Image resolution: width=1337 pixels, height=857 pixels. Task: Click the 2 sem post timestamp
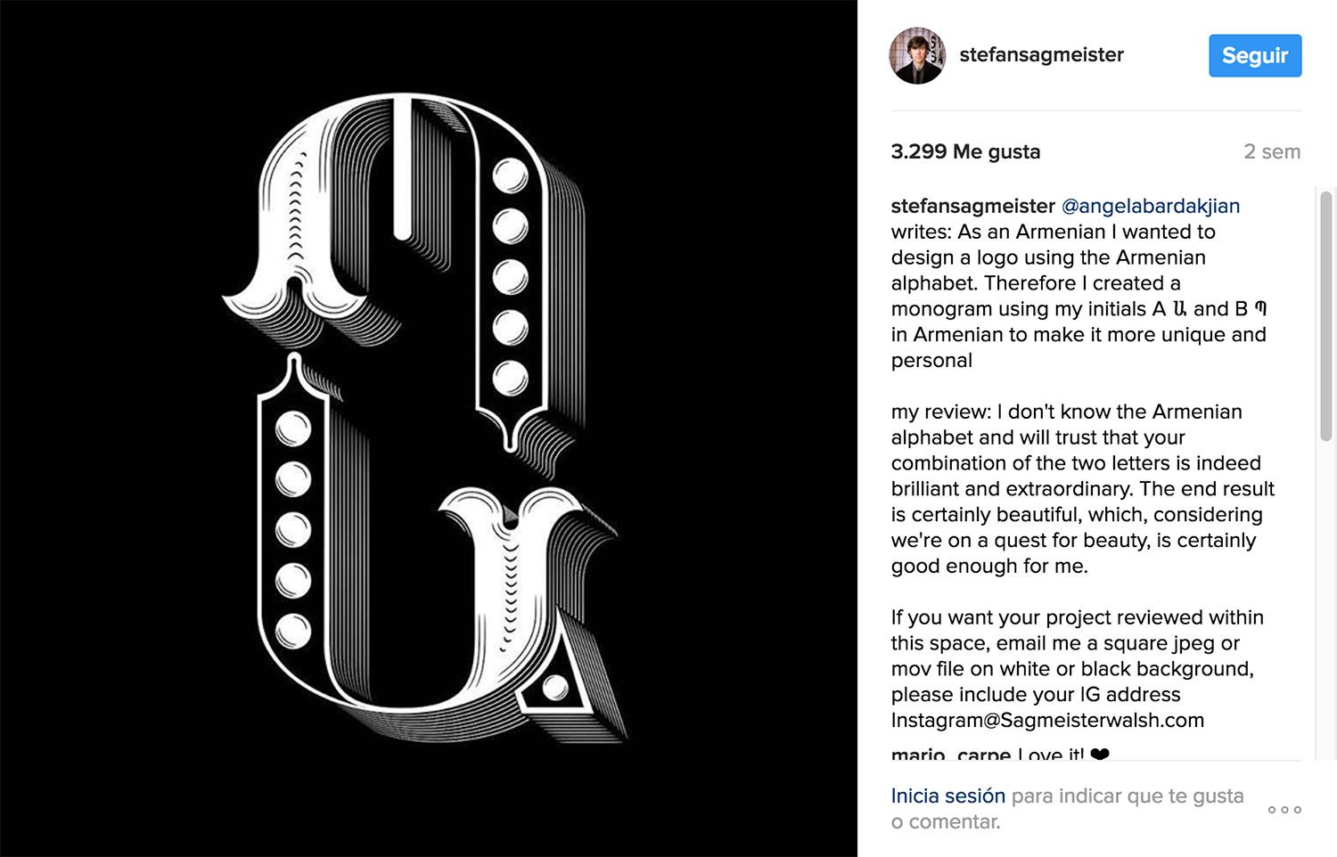[x=1272, y=151]
